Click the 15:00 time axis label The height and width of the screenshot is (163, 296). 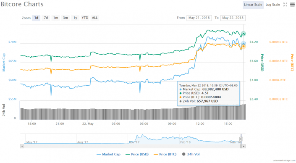click(x=228, y=124)
